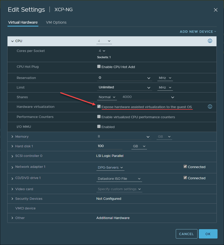Open the Shares Normal dropdown
Image resolution: width=224 pixels, height=245 pixels.
[x=107, y=97]
